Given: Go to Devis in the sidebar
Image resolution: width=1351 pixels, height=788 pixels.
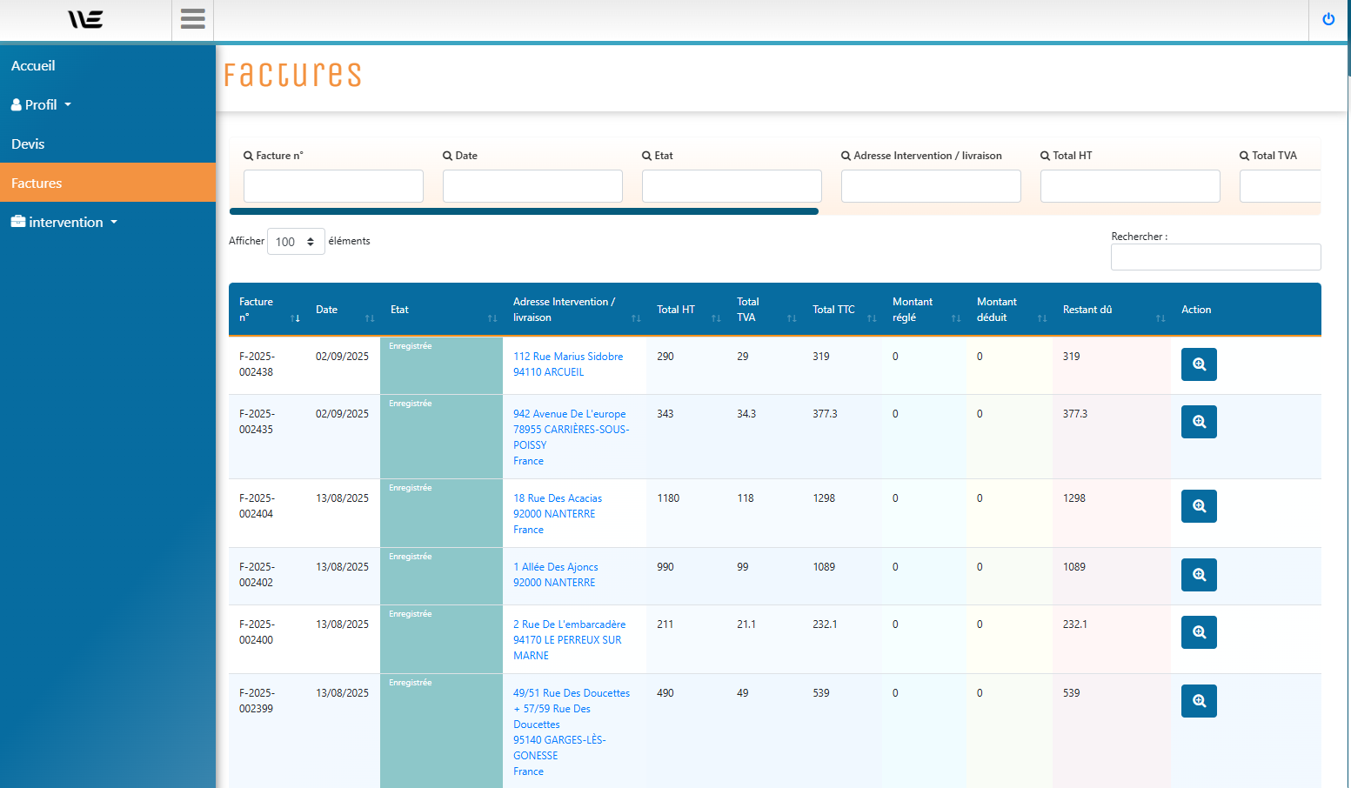Looking at the screenshot, I should pos(28,144).
